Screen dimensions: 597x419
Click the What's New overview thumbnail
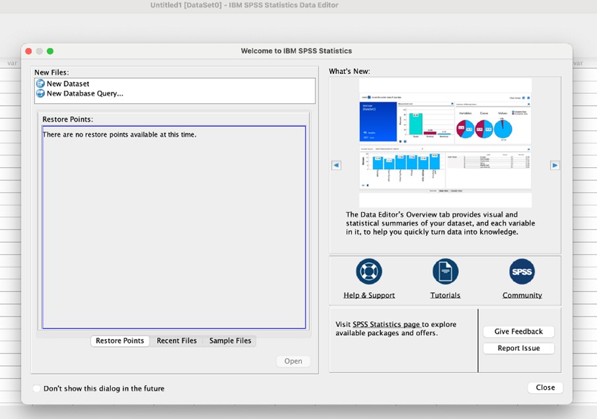coord(445,142)
